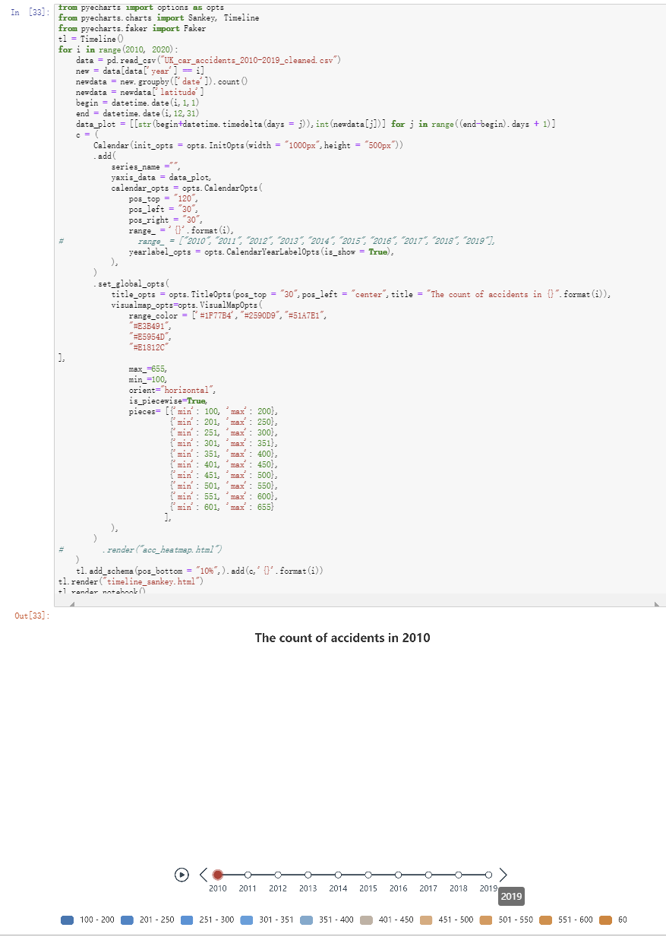The width and height of the screenshot is (666, 937).
Task: Go back using the left chevron arrow
Action: tap(204, 875)
